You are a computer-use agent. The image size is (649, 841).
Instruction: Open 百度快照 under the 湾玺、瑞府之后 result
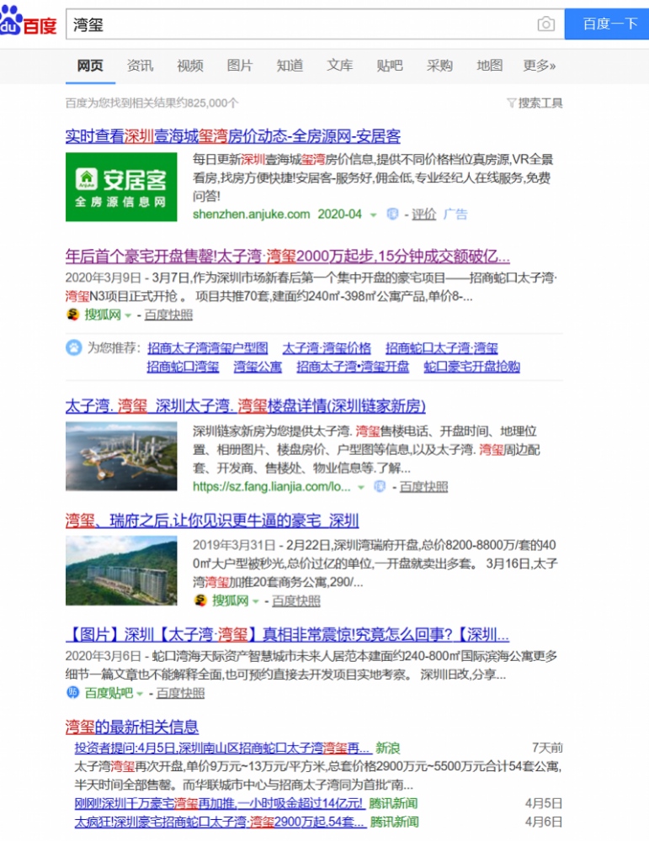296,600
